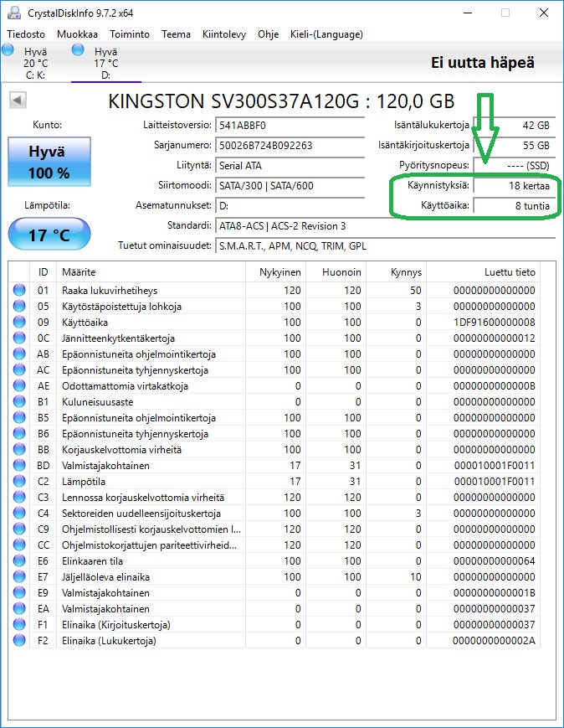Click status icon of row BD
The height and width of the screenshot is (728, 564).
(19, 466)
